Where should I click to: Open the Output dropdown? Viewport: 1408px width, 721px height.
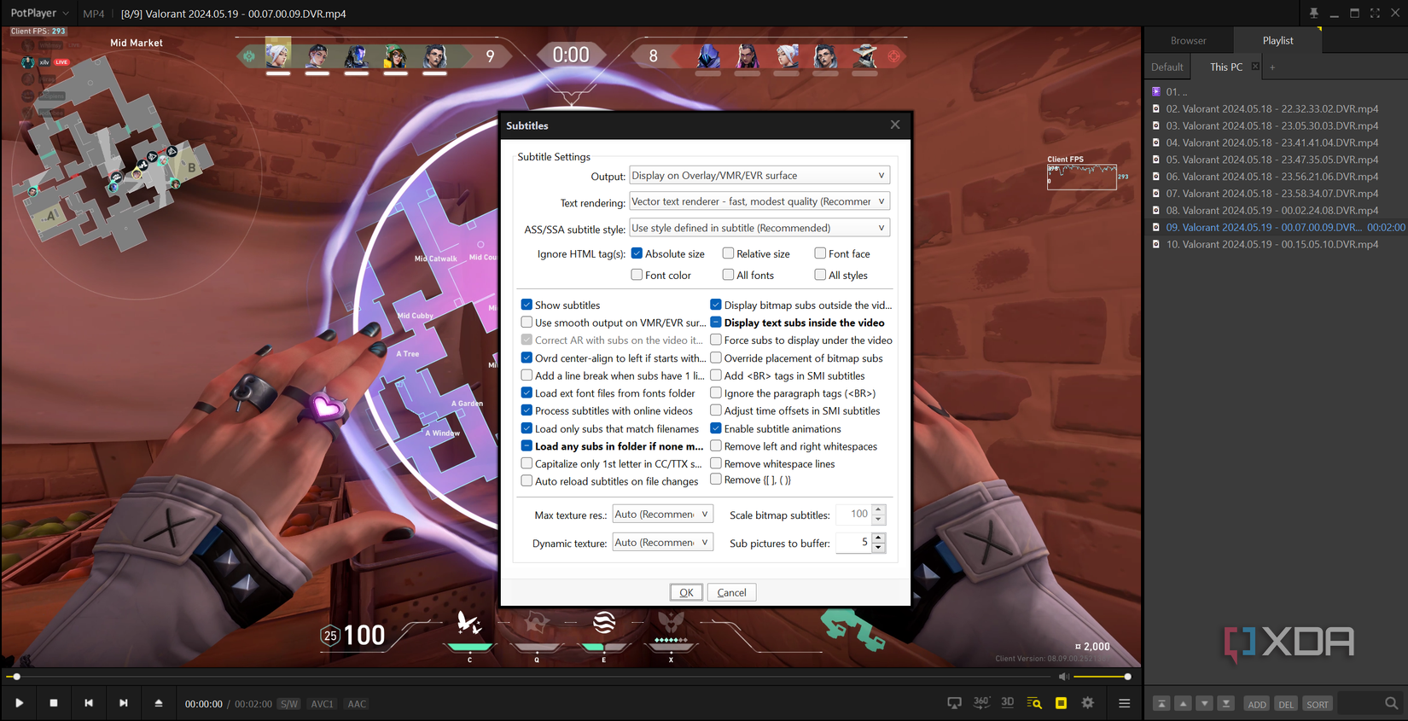pos(759,176)
